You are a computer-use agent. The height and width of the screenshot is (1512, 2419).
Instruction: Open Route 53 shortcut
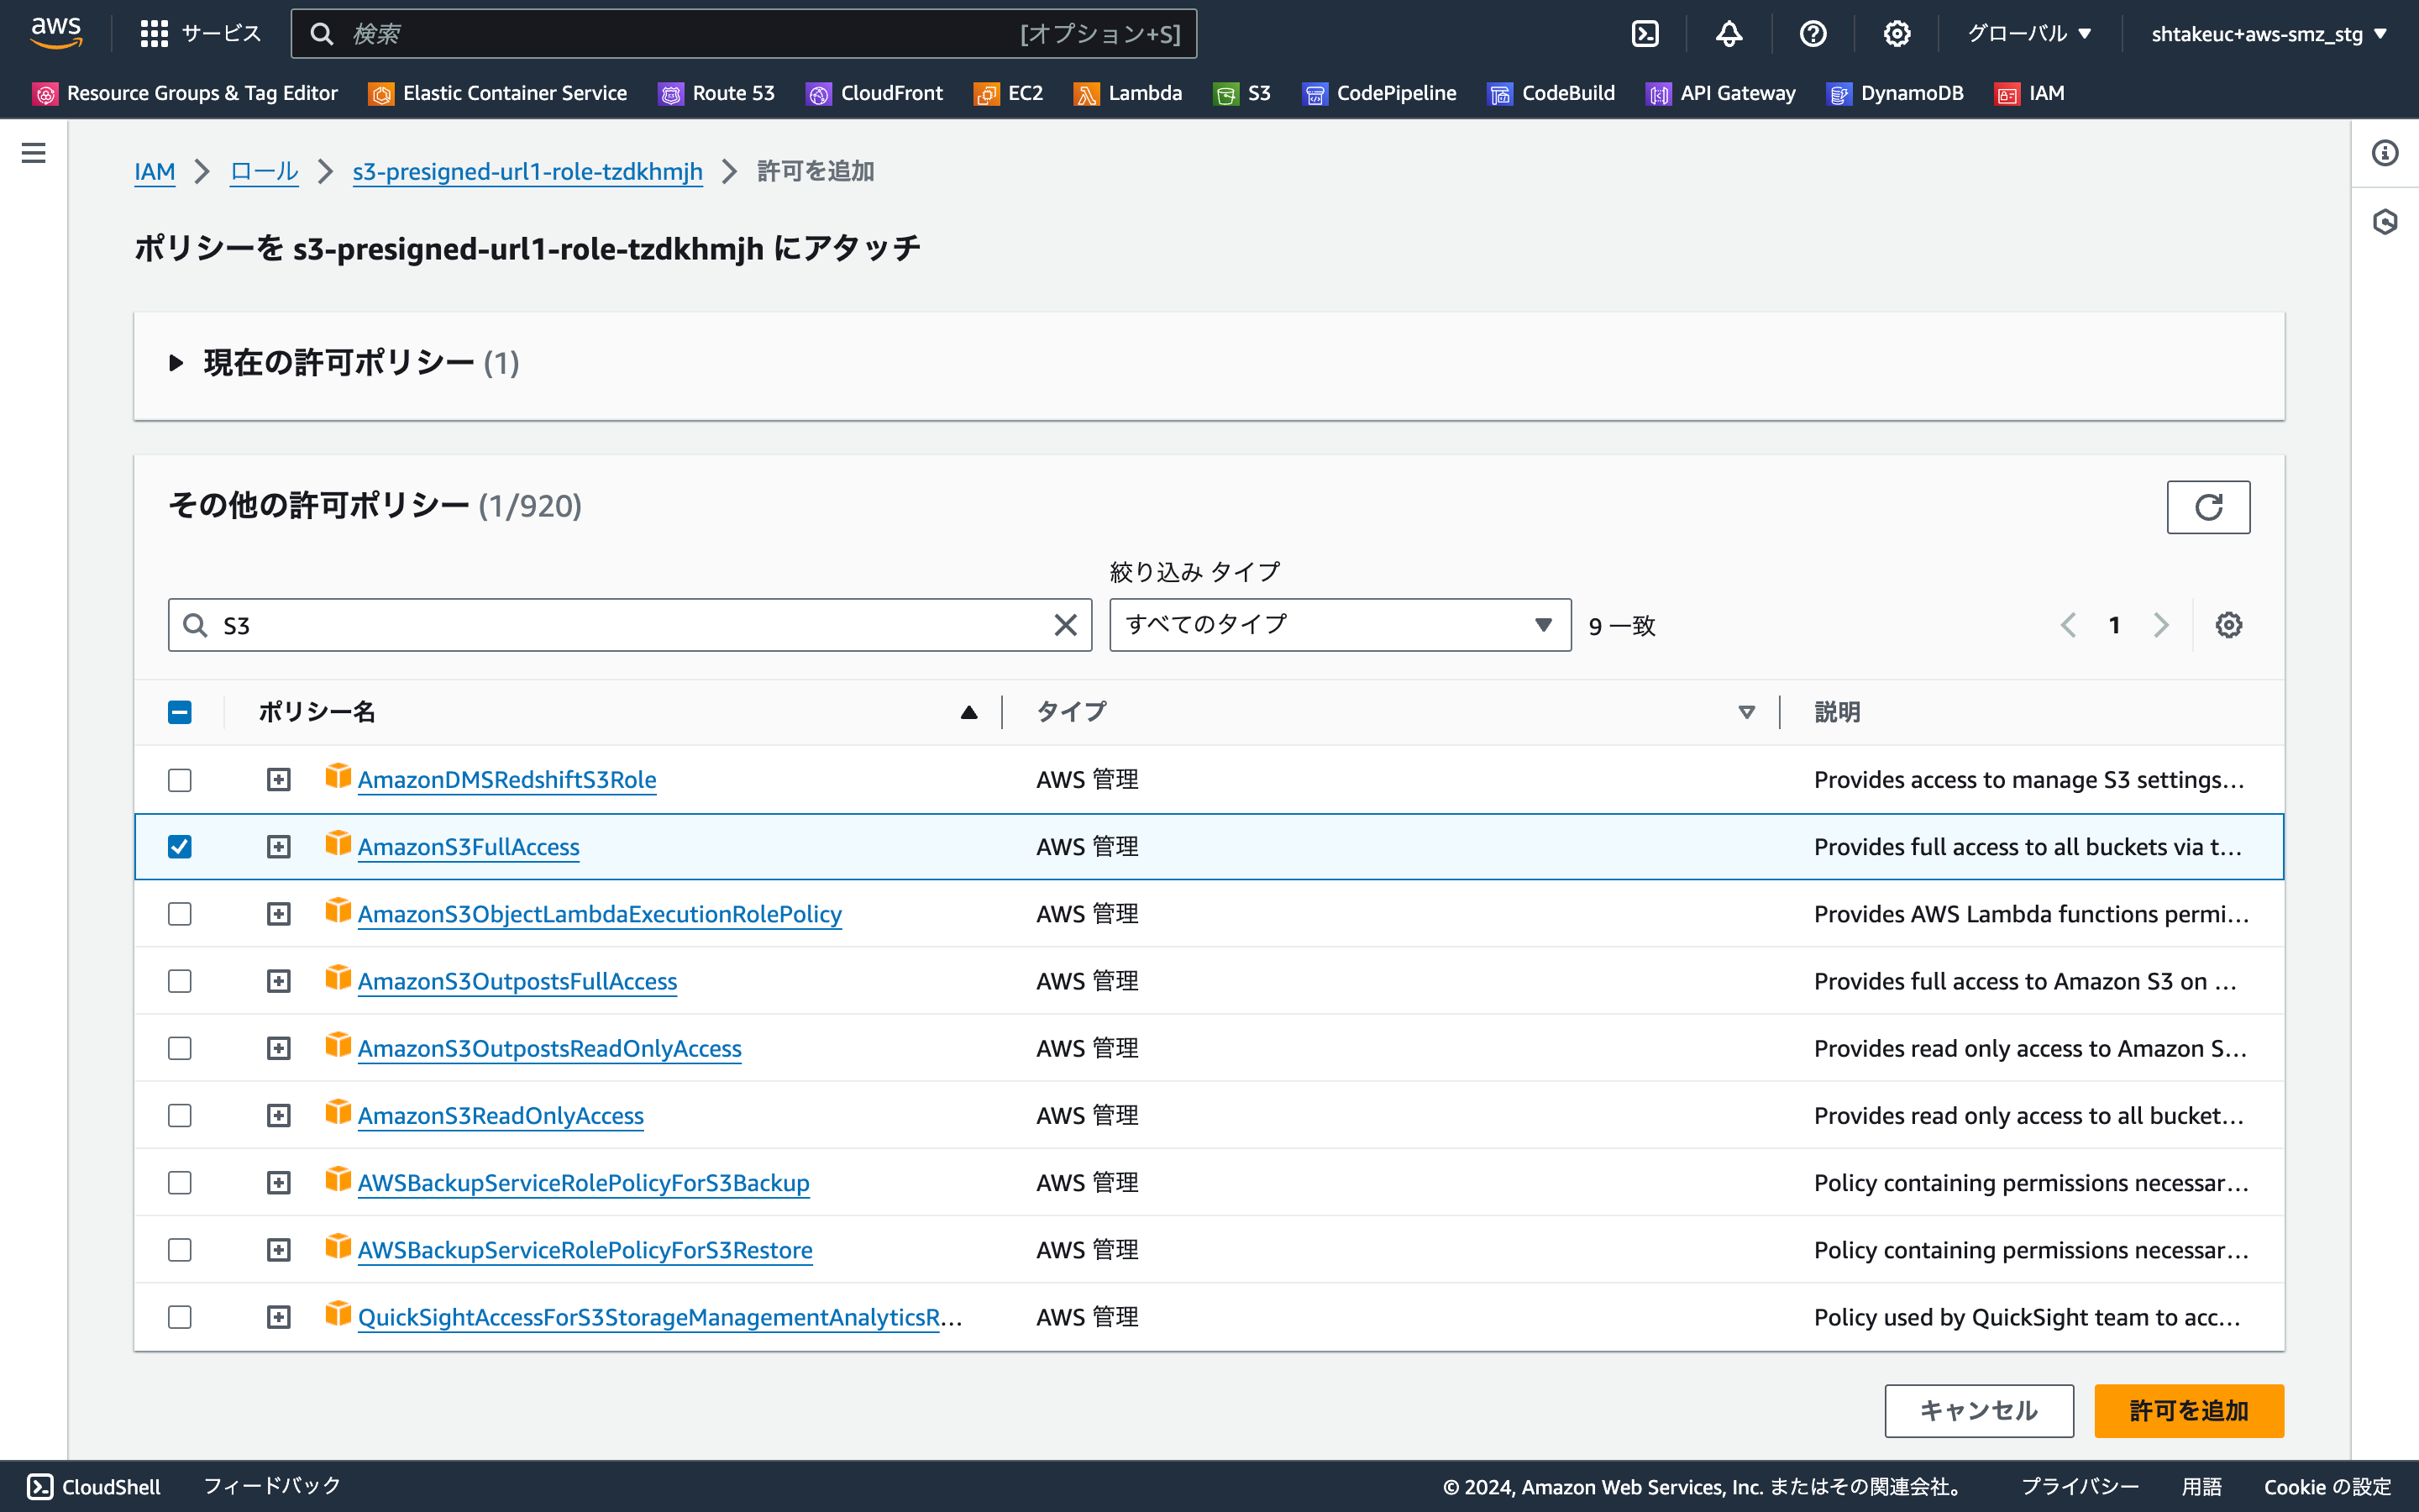(716, 93)
